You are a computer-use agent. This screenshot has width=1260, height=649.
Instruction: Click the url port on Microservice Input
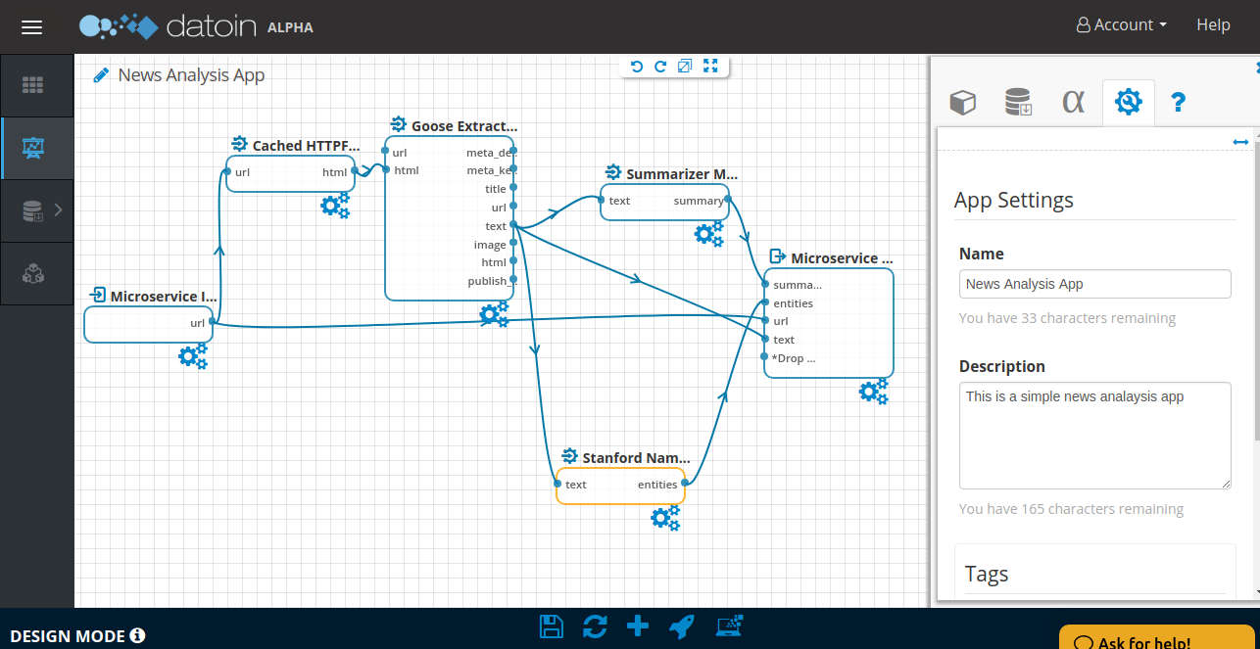[x=212, y=322]
